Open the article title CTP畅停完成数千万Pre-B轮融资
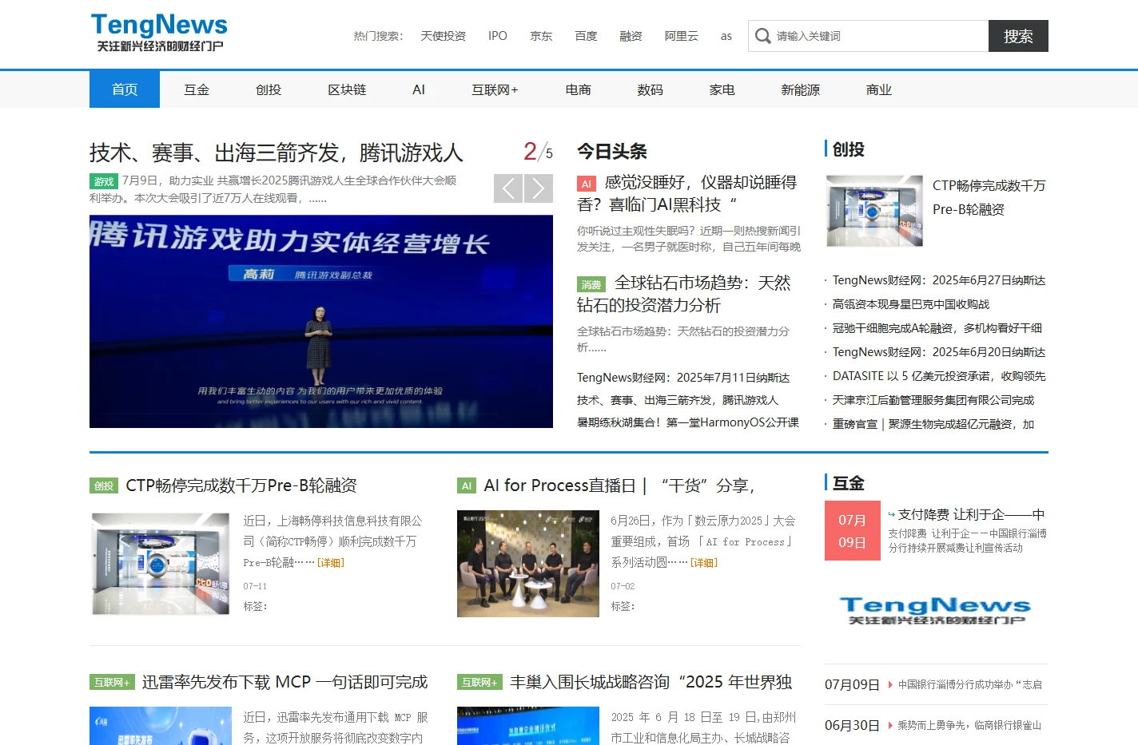1138x745 pixels. pyautogui.click(x=241, y=485)
